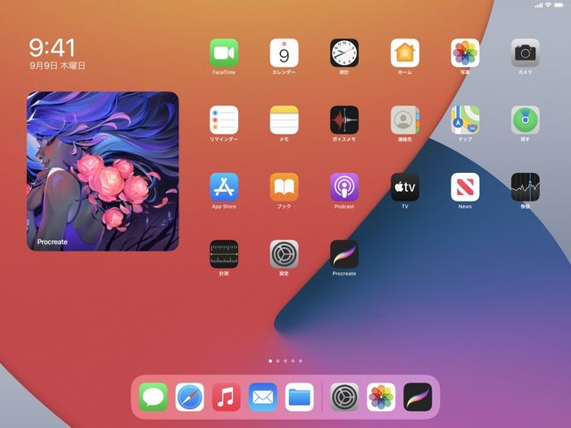Open the App Store
571x428 pixels.
click(x=224, y=187)
